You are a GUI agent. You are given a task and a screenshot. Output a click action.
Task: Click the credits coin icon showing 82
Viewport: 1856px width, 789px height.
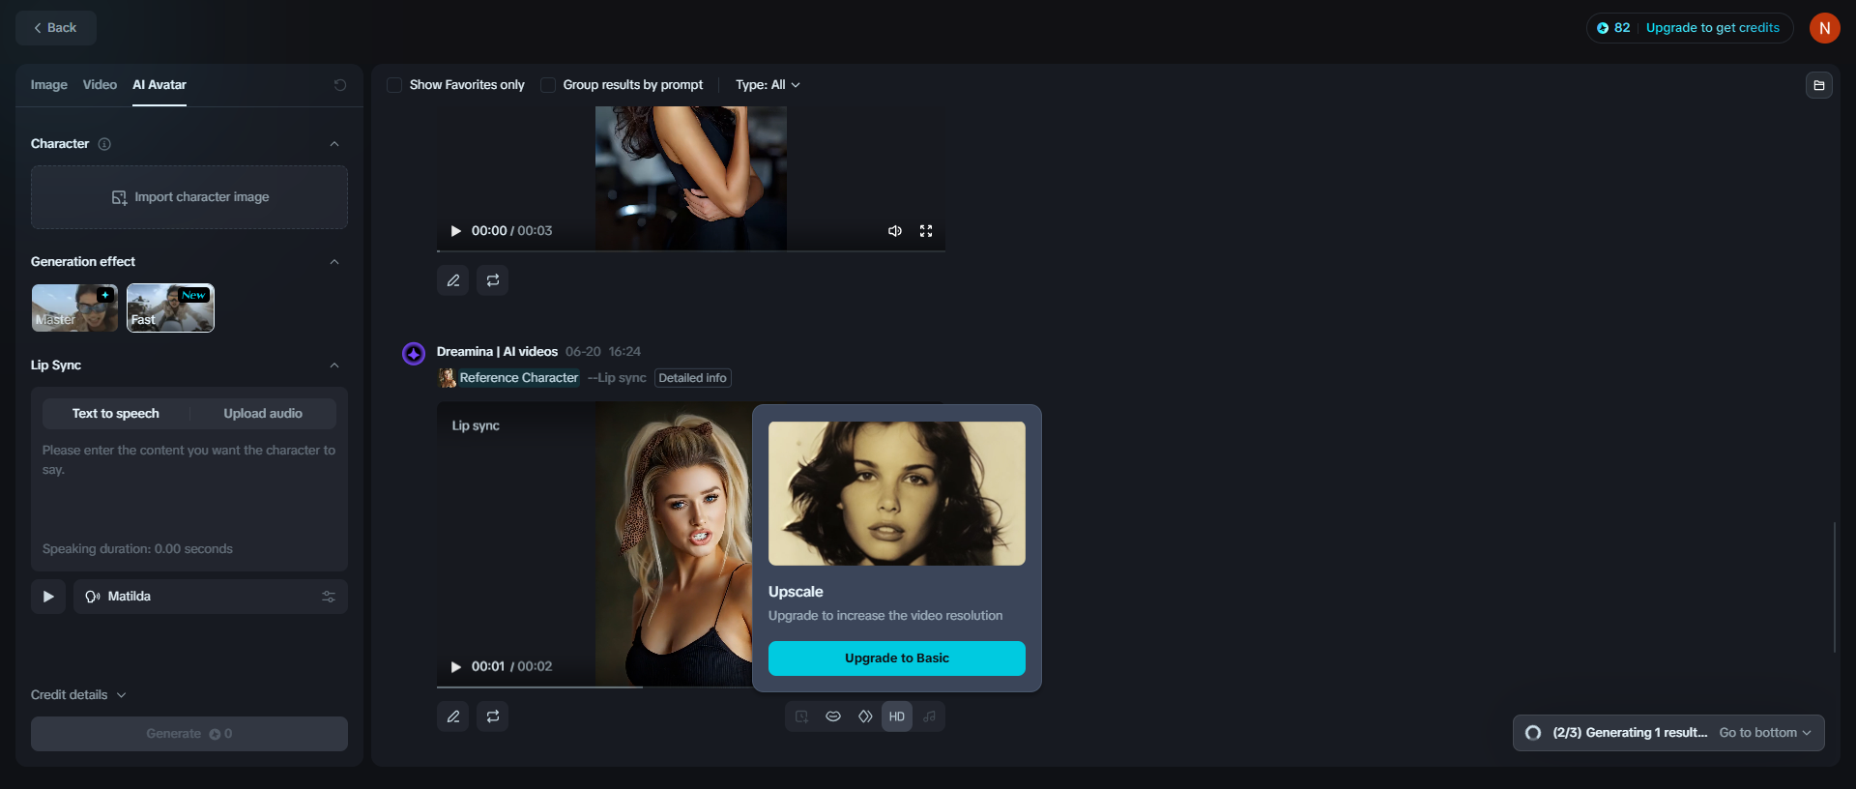(x=1603, y=28)
